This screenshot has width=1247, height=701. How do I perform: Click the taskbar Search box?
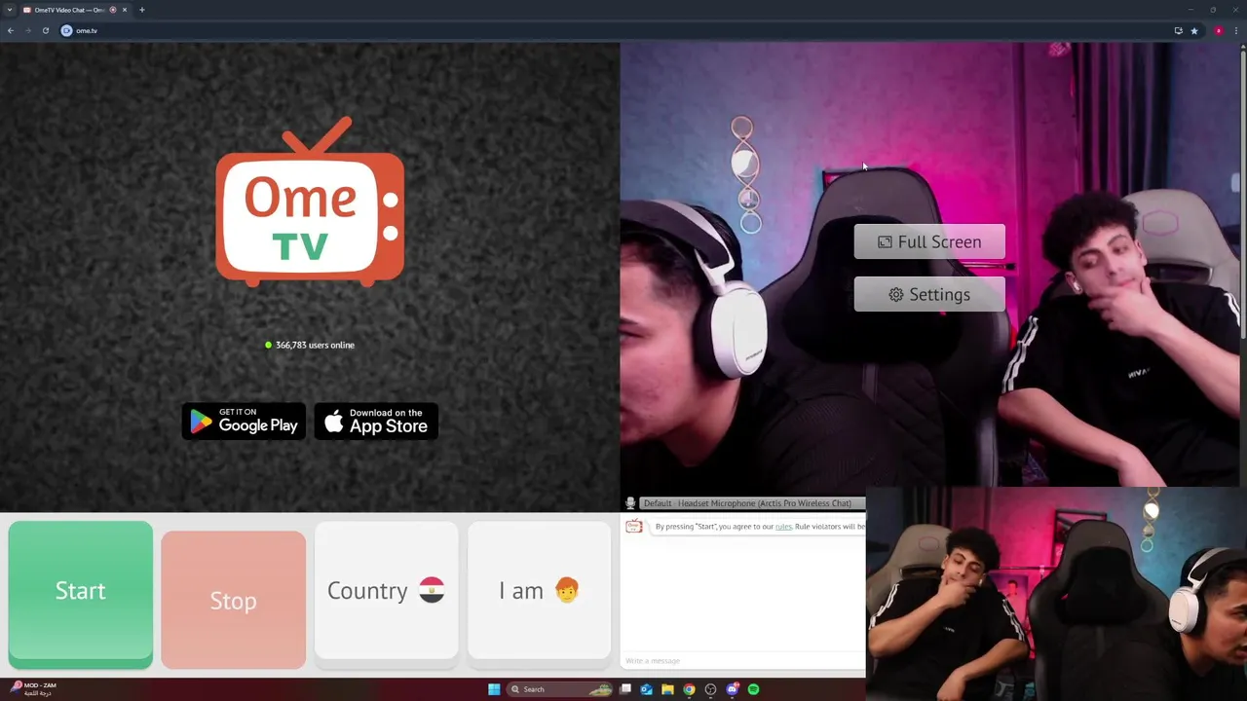coord(561,689)
